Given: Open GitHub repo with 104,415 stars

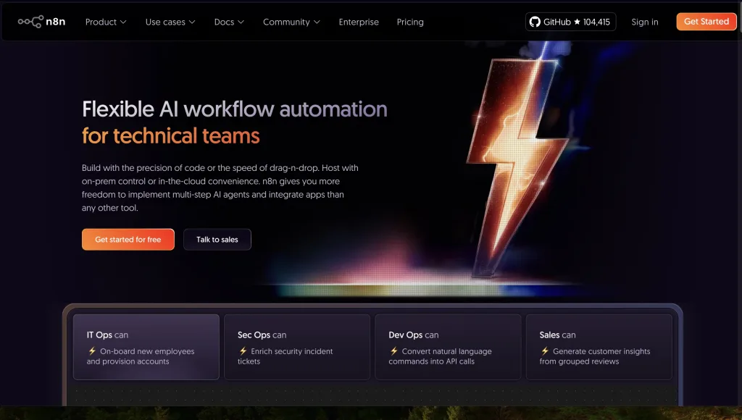Looking at the screenshot, I should pos(571,22).
